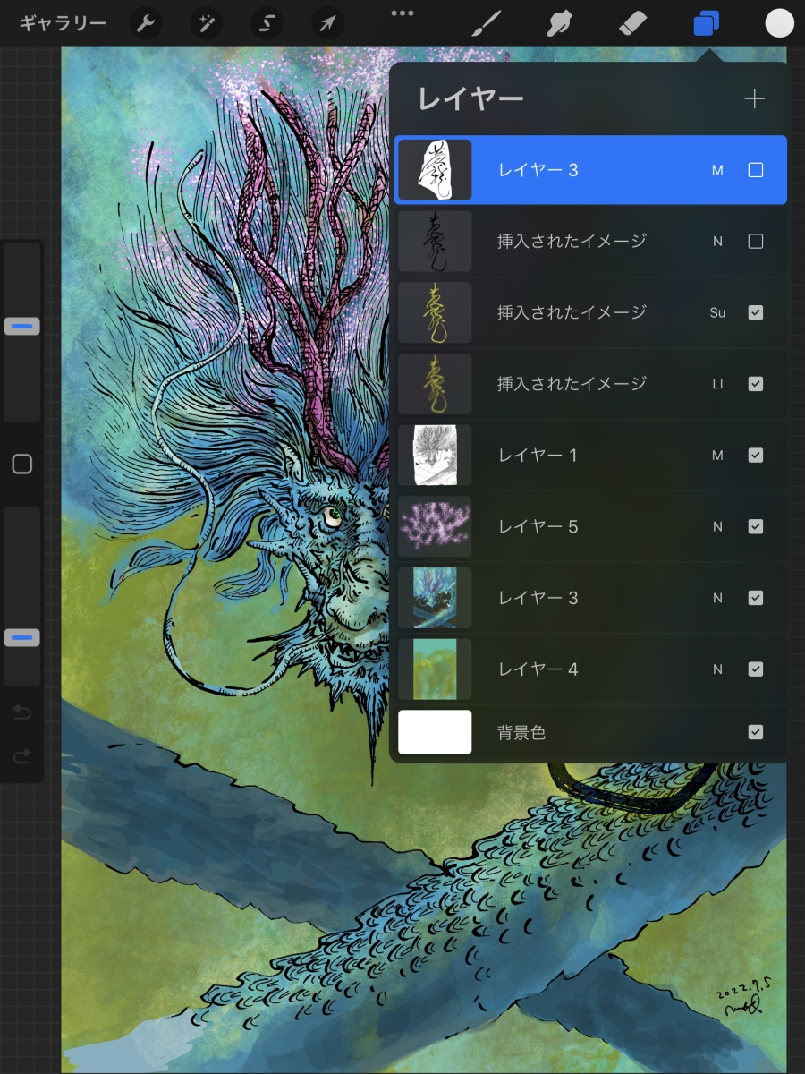This screenshot has width=805, height=1074.
Task: Click the undo arrow in sidebar
Action: 22,713
